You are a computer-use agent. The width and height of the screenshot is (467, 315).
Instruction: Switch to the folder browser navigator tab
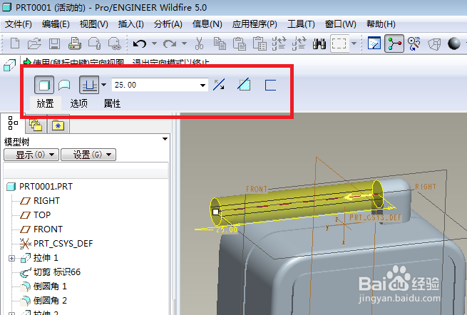point(36,125)
